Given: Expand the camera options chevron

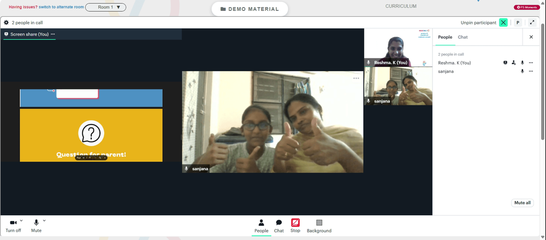Looking at the screenshot, I should (x=21, y=220).
